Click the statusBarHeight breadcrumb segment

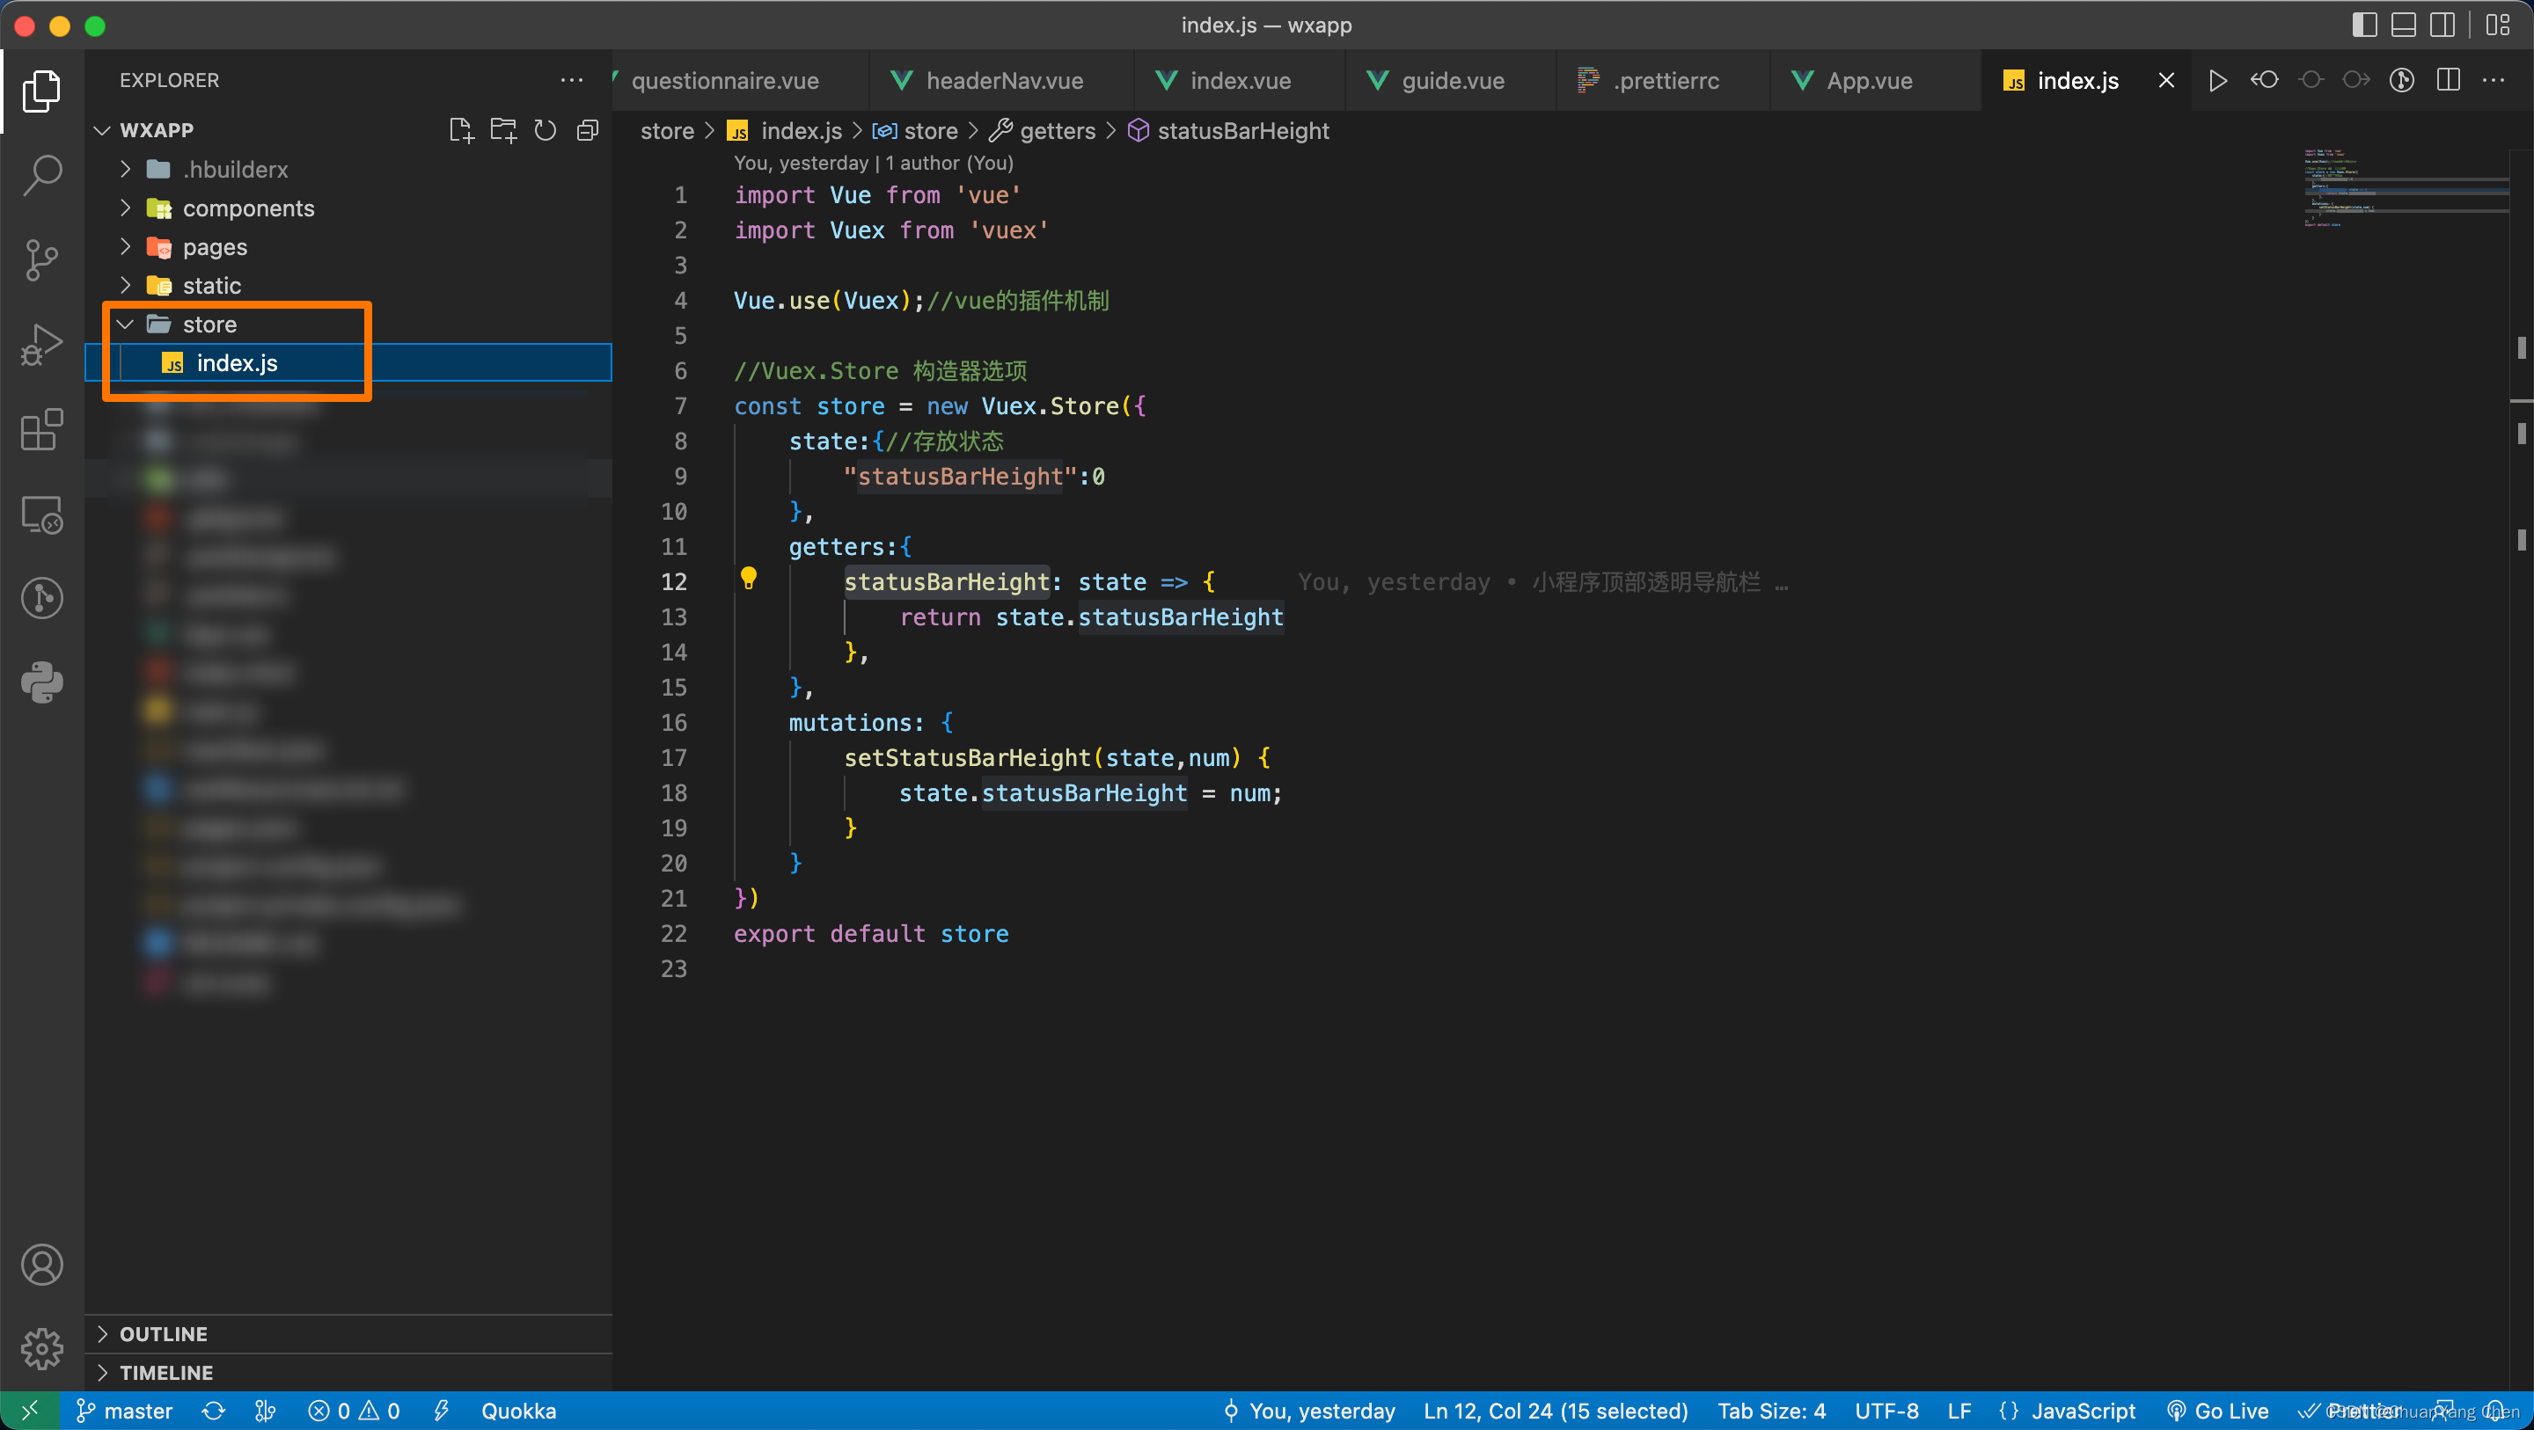(x=1228, y=131)
